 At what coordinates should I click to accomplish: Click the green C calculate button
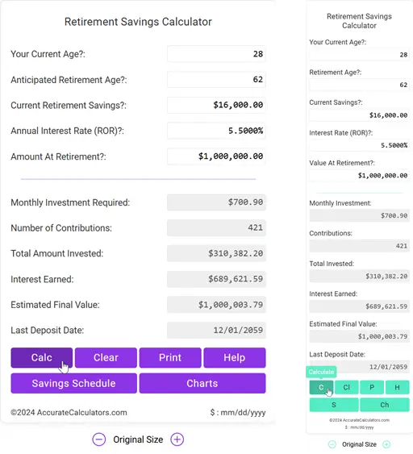point(321,387)
